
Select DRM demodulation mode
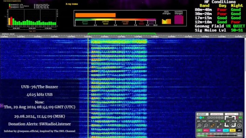pyautogui.click(x=210, y=121)
